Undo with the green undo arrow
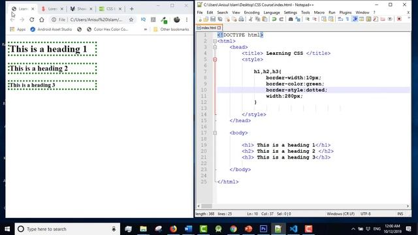The width and height of the screenshot is (418, 235). (274, 19)
